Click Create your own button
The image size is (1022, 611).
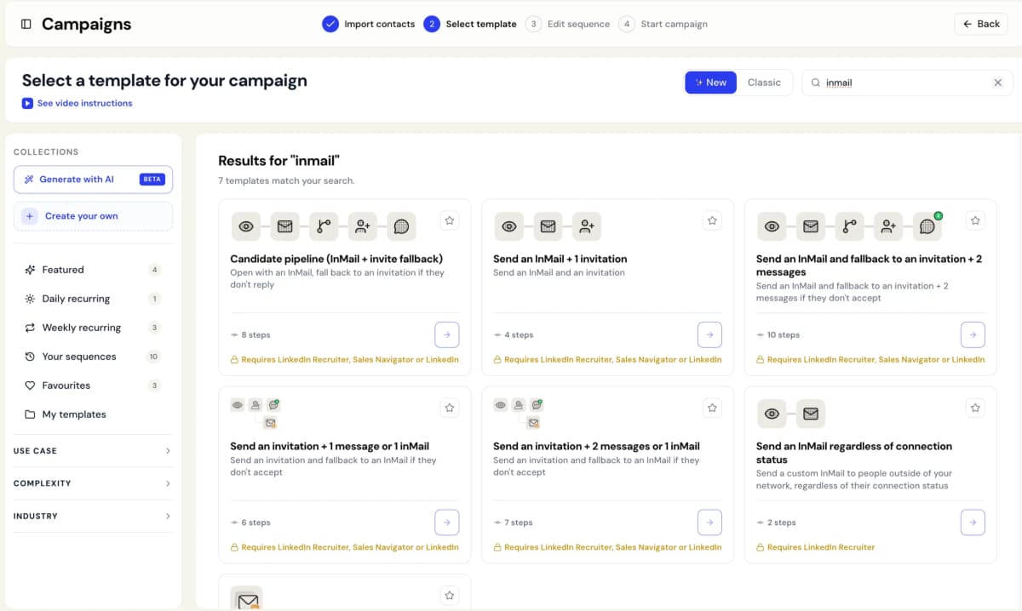93,216
